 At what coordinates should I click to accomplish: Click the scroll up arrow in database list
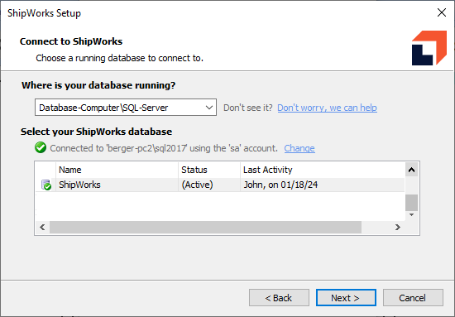[x=411, y=170]
